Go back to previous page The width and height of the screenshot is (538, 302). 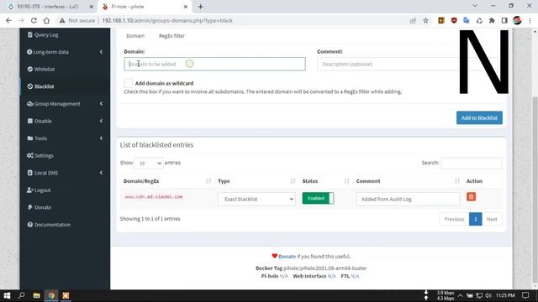click(8, 20)
